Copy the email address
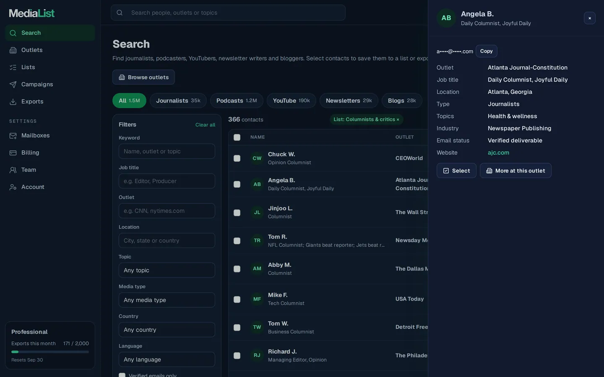Viewport: 604px width, 377px height. 487,51
